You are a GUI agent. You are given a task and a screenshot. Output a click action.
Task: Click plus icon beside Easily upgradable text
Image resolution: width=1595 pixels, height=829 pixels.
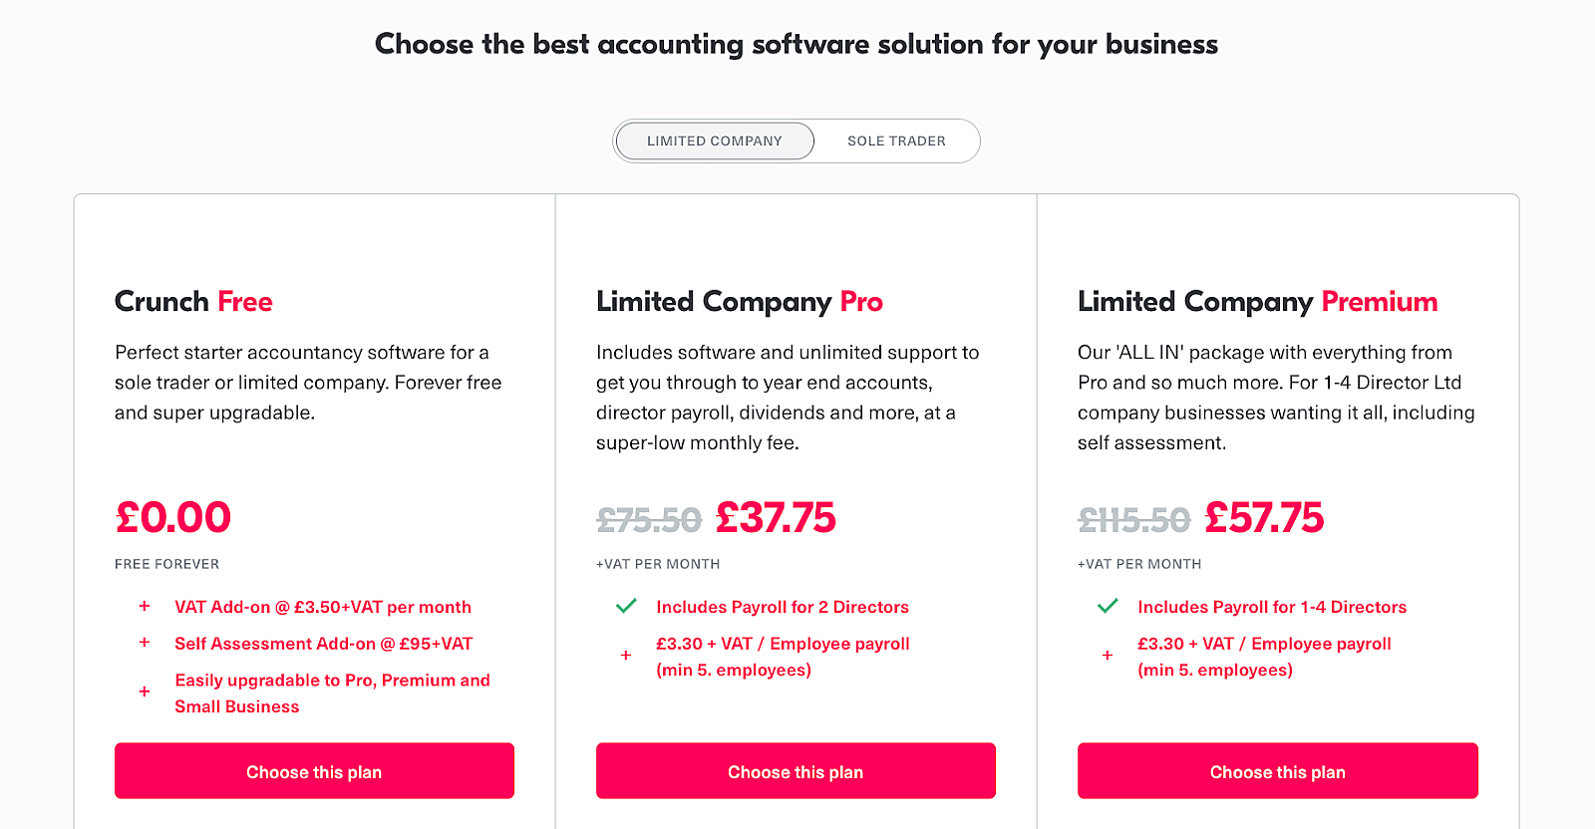coord(145,691)
